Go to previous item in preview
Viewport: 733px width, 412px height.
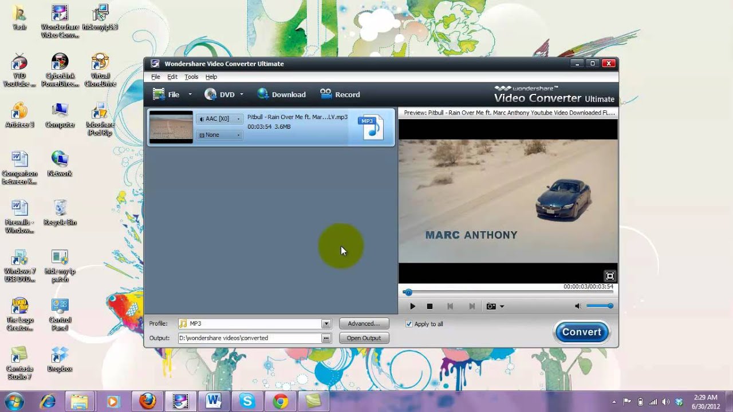coord(450,307)
